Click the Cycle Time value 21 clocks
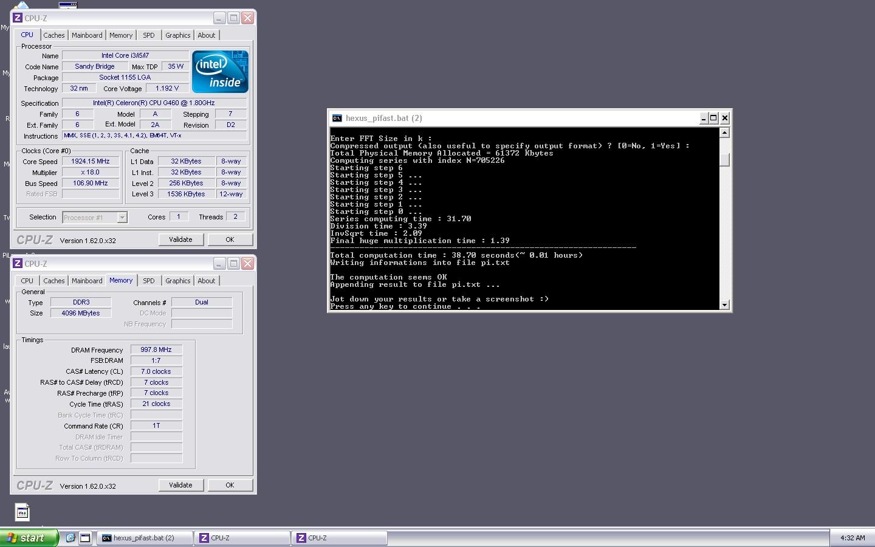 click(x=156, y=404)
